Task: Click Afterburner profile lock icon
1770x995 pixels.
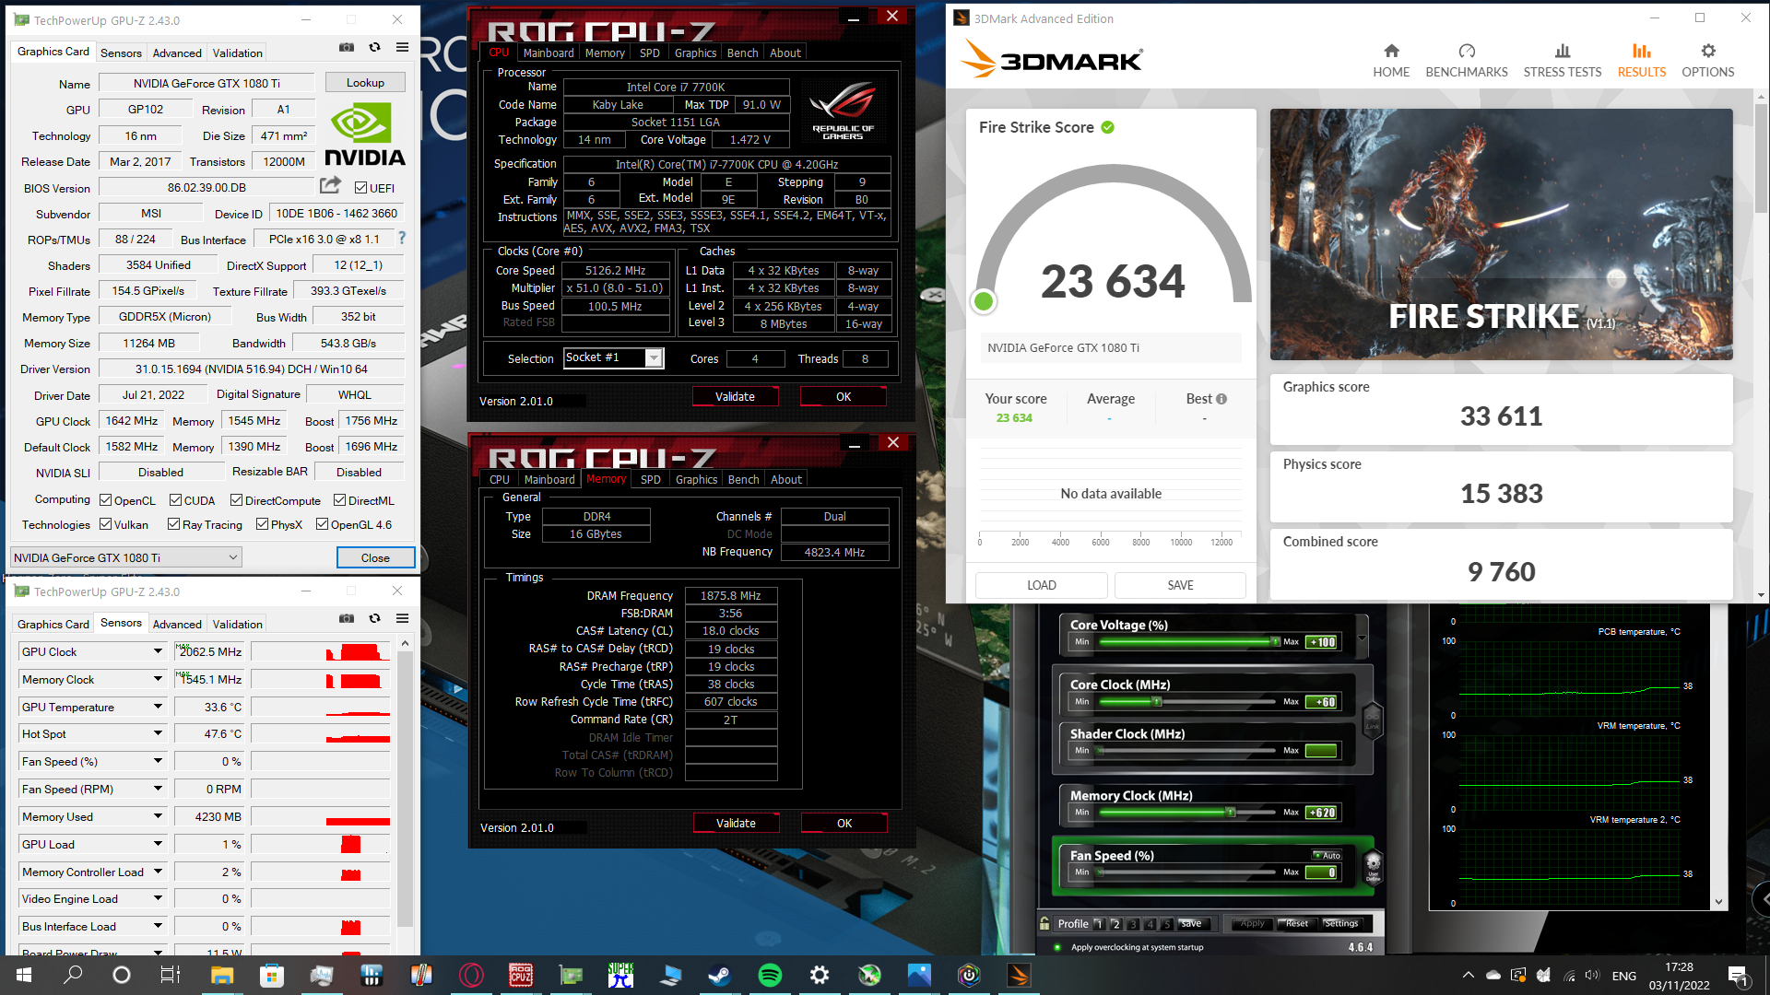Action: point(1044,923)
